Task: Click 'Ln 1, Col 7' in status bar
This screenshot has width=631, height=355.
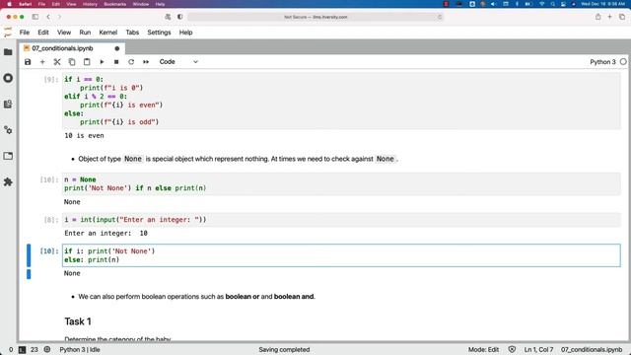Action: (x=538, y=350)
